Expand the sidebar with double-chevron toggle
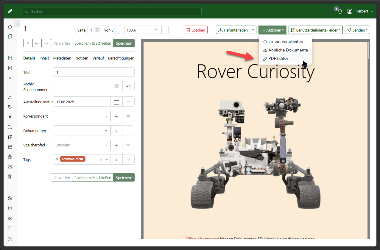Screen dimensions: 380x250 17,24
